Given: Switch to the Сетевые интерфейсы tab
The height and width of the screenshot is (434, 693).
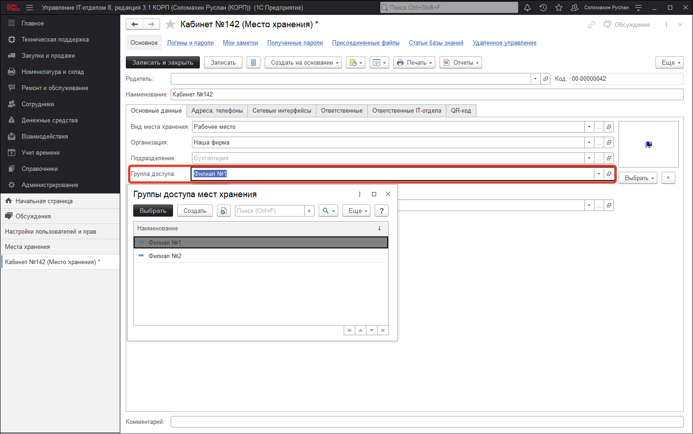Looking at the screenshot, I should coord(282,111).
